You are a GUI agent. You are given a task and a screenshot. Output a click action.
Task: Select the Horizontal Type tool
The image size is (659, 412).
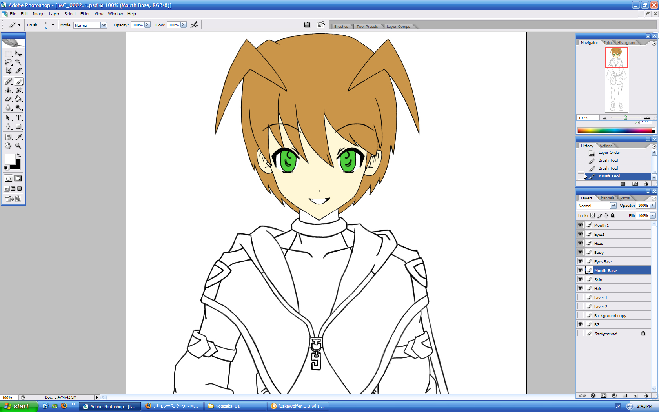pos(18,118)
